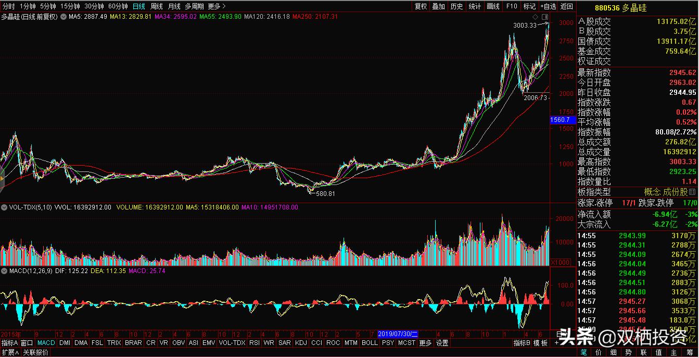Click 返回 to go back

coord(567,6)
